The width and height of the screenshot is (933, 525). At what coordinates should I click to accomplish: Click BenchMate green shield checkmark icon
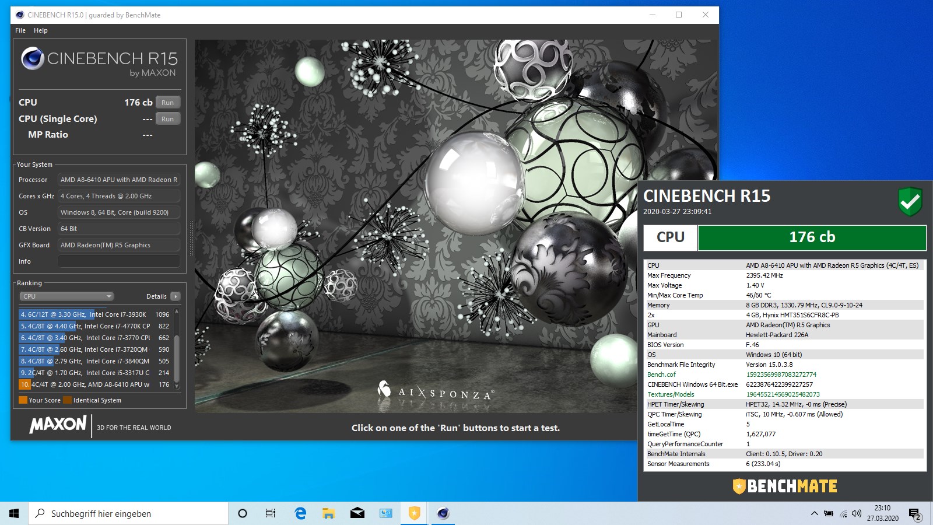tap(910, 202)
